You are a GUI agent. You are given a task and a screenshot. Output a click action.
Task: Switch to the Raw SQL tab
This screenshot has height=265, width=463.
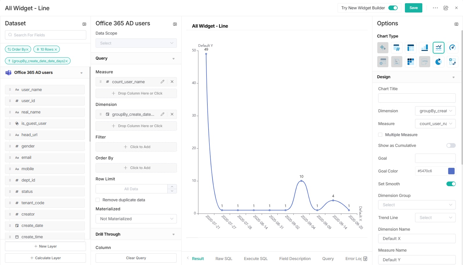224,259
